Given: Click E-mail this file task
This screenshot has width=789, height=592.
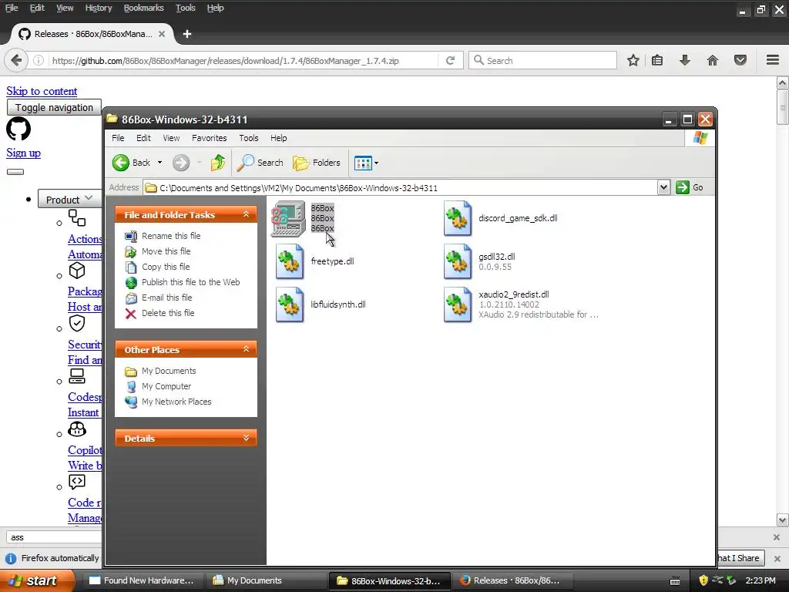Looking at the screenshot, I should [166, 298].
